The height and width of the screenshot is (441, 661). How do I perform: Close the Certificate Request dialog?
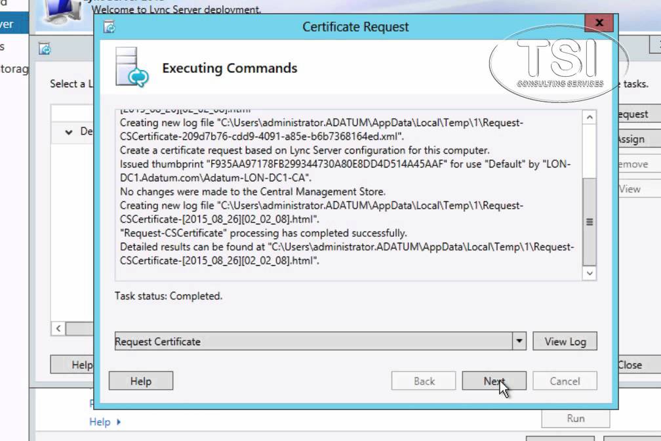pos(599,23)
